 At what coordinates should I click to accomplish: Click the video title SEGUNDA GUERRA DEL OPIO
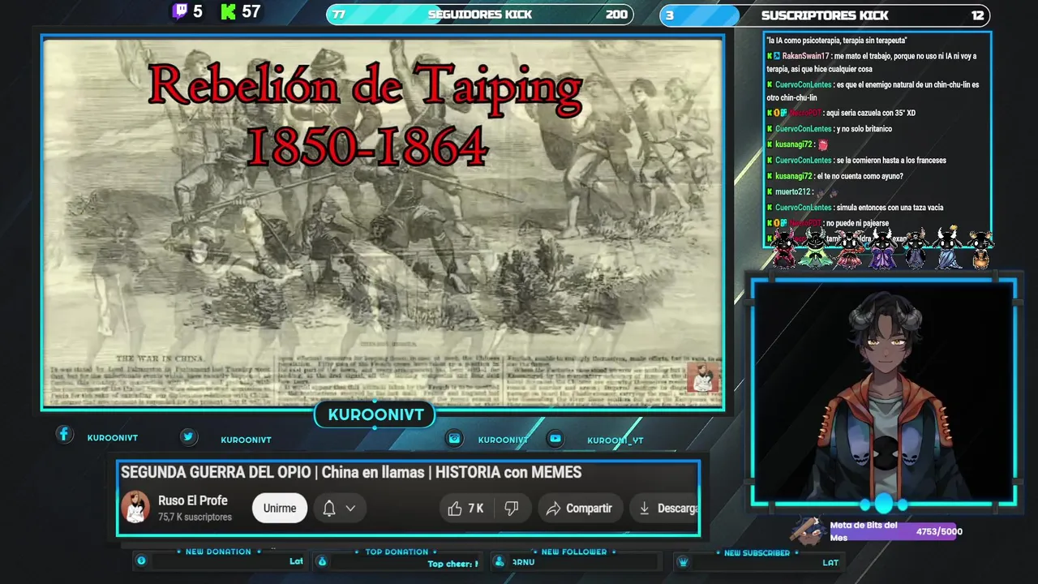coord(351,472)
